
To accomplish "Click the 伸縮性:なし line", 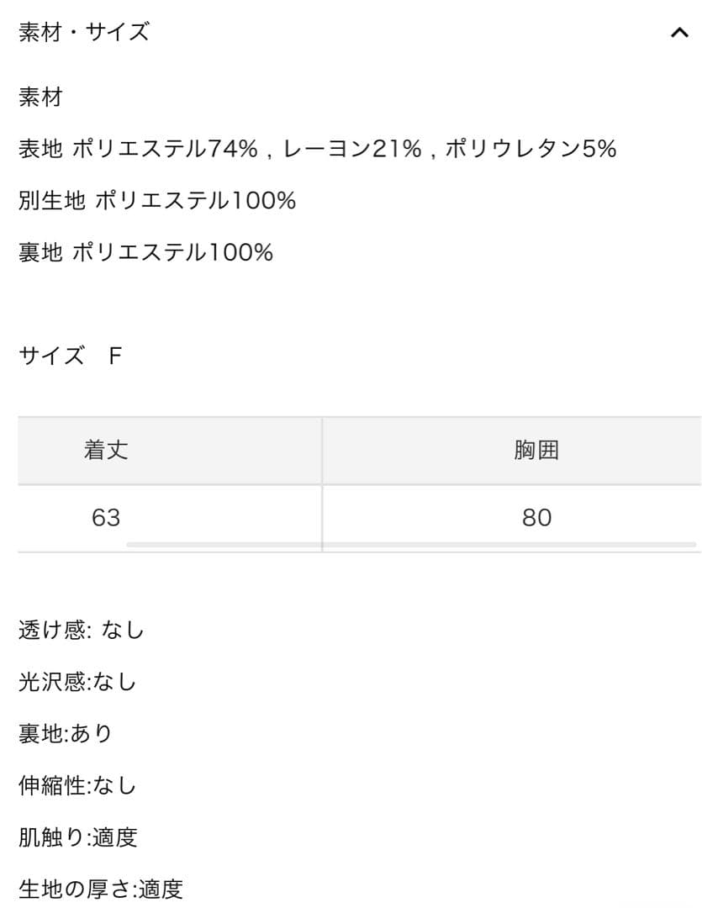I will [x=77, y=786].
